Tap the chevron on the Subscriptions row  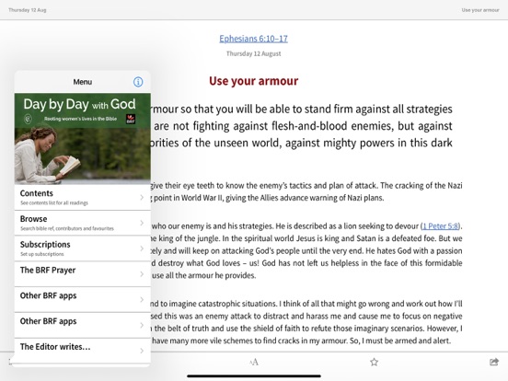click(x=142, y=248)
